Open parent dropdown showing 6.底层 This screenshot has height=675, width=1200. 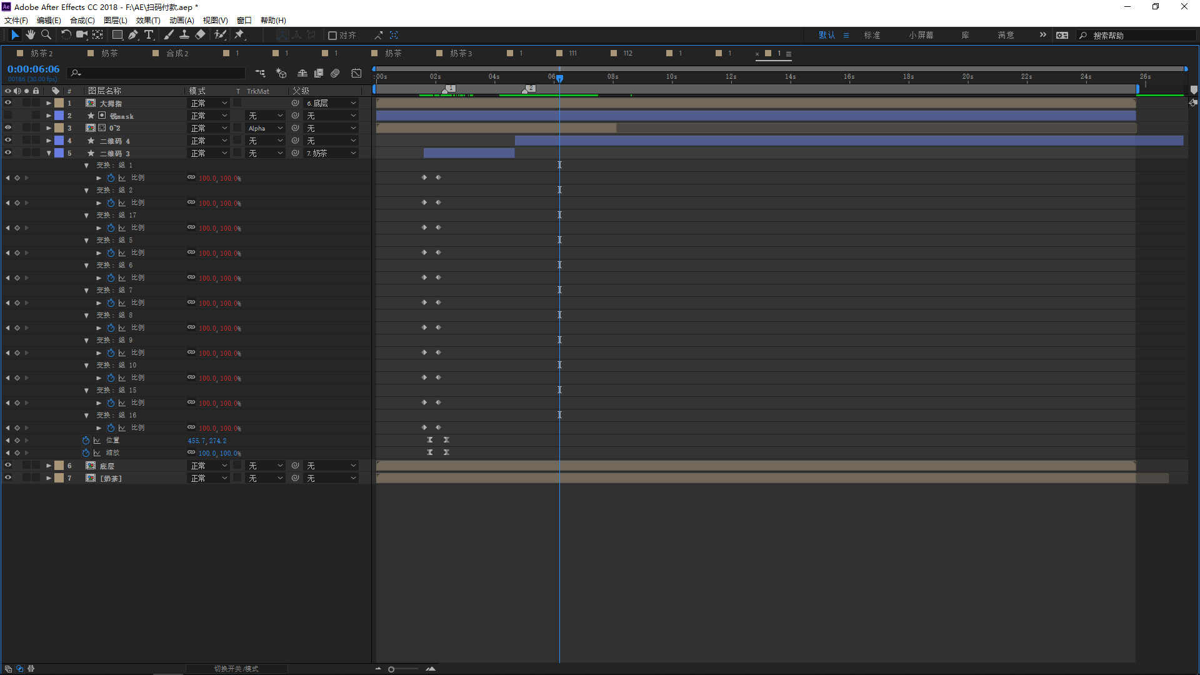[x=331, y=103]
